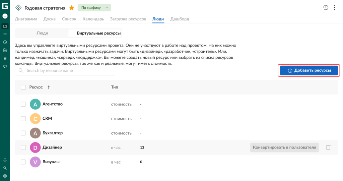Viewport: 343px width, 181px height.
Task: Click the Визуалы cost value 0
Action: click(141, 162)
